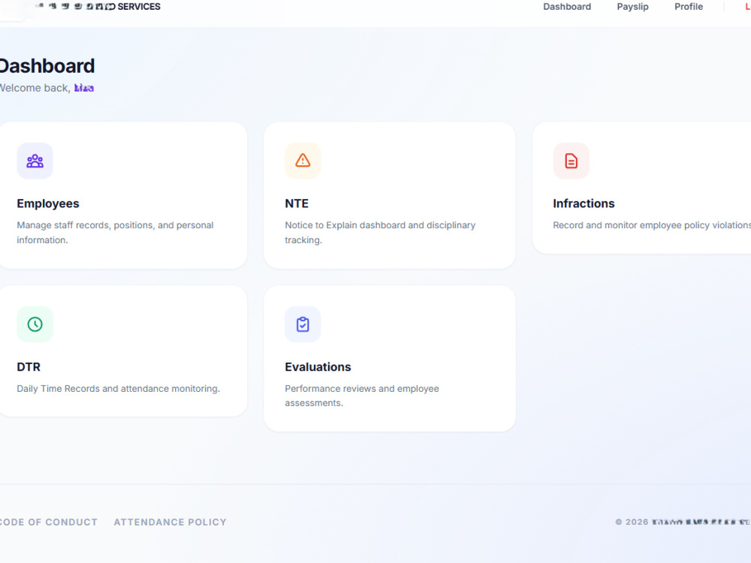Open the Employees people icon
This screenshot has height=563, width=751.
pos(35,161)
